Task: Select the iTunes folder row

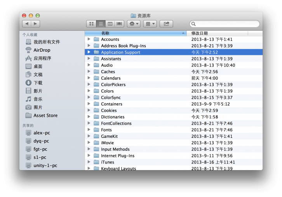Action: click(x=108, y=162)
